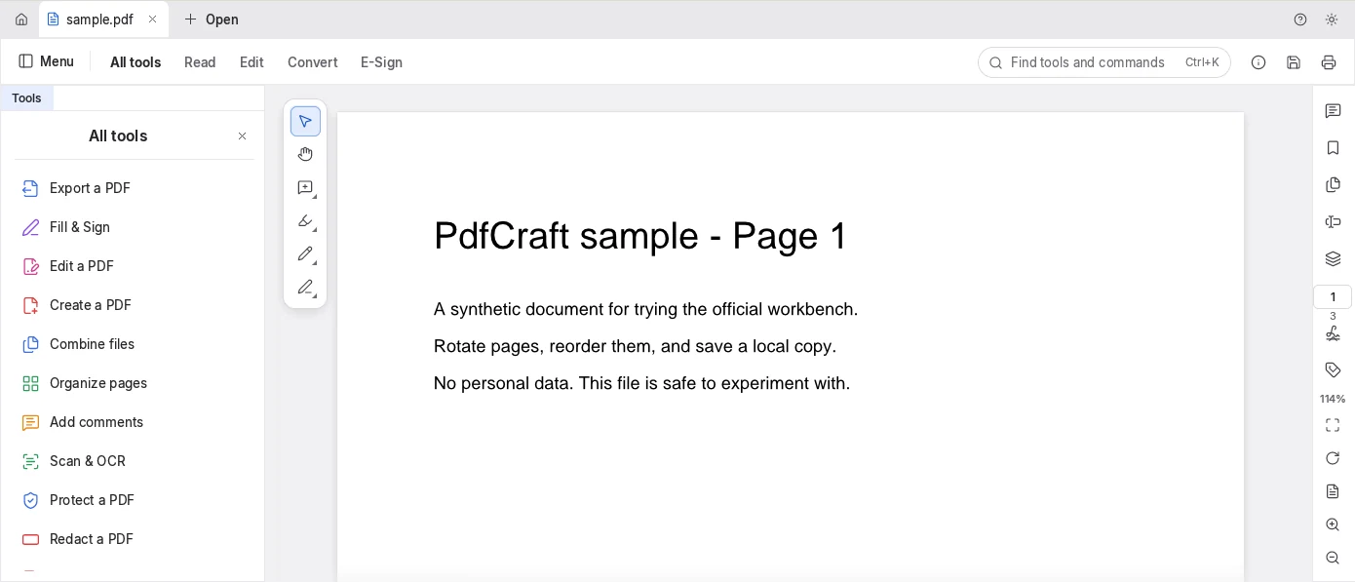Screen dimensions: 1355x582
Task: Open Scan & OCR tool
Action: pos(133,461)
